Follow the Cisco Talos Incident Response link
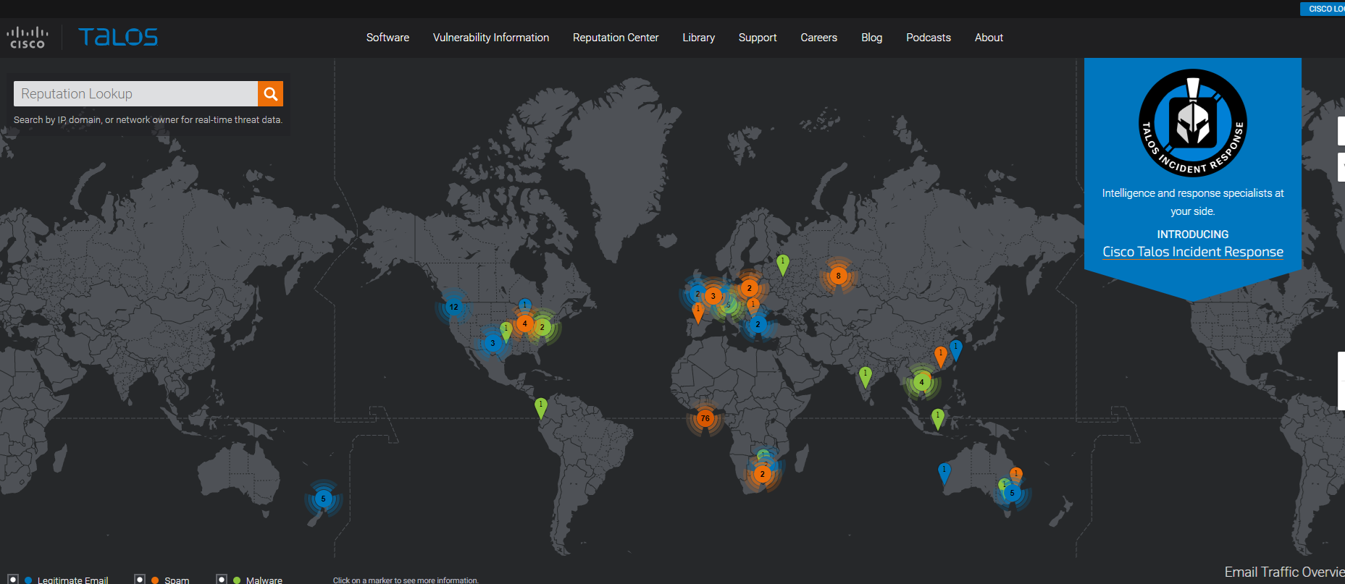The width and height of the screenshot is (1345, 584). pos(1193,252)
